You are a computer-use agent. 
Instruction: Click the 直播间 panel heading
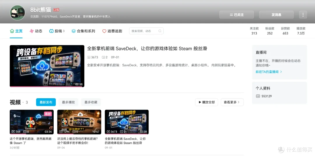coord(261,52)
